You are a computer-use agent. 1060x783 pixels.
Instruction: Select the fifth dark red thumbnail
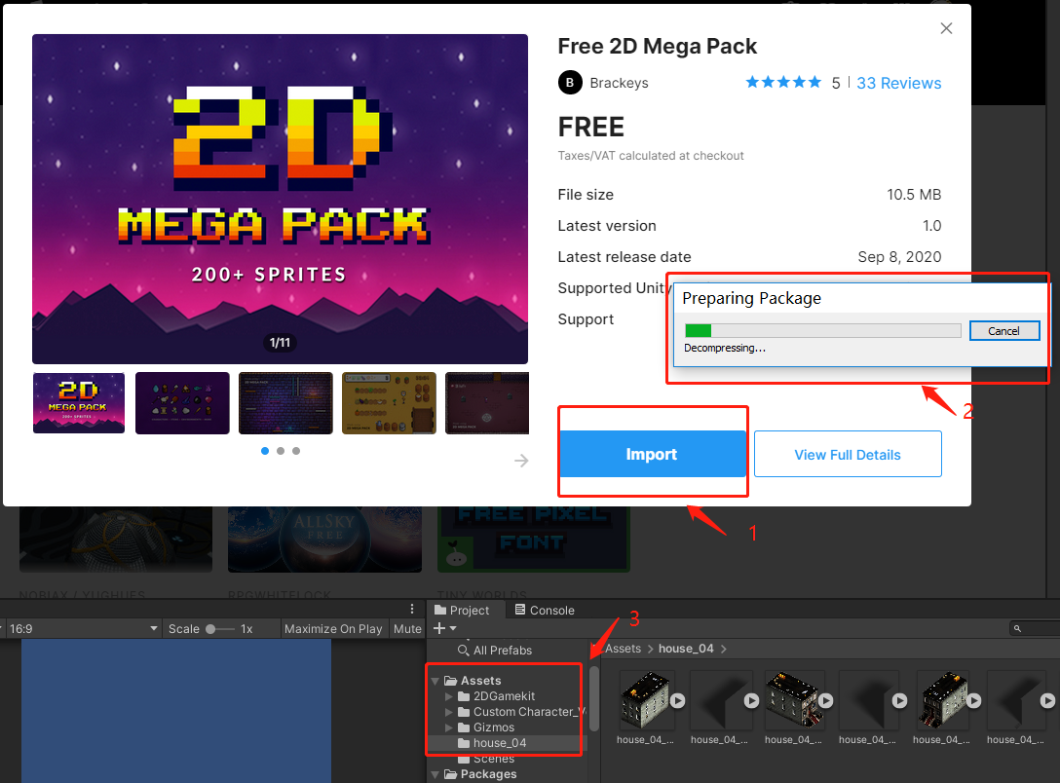tap(487, 402)
